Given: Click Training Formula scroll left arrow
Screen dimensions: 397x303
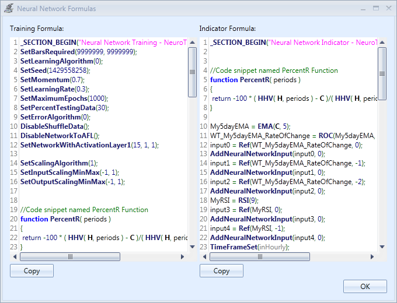Looking at the screenshot, I should (15, 257).
